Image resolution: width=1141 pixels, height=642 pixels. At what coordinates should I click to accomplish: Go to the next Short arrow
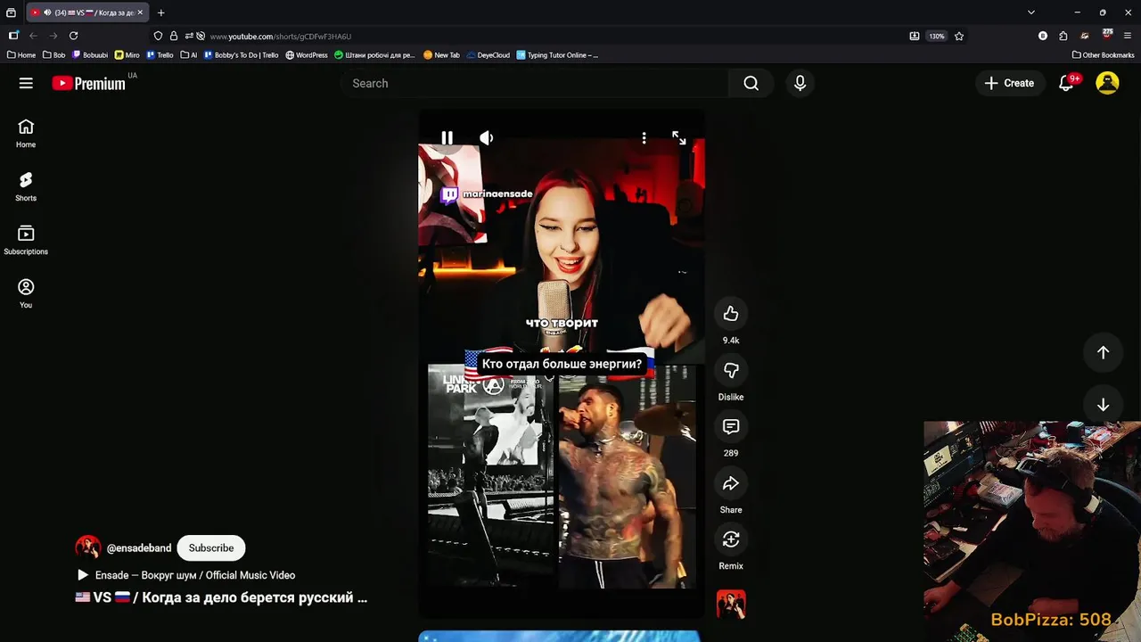(1103, 405)
